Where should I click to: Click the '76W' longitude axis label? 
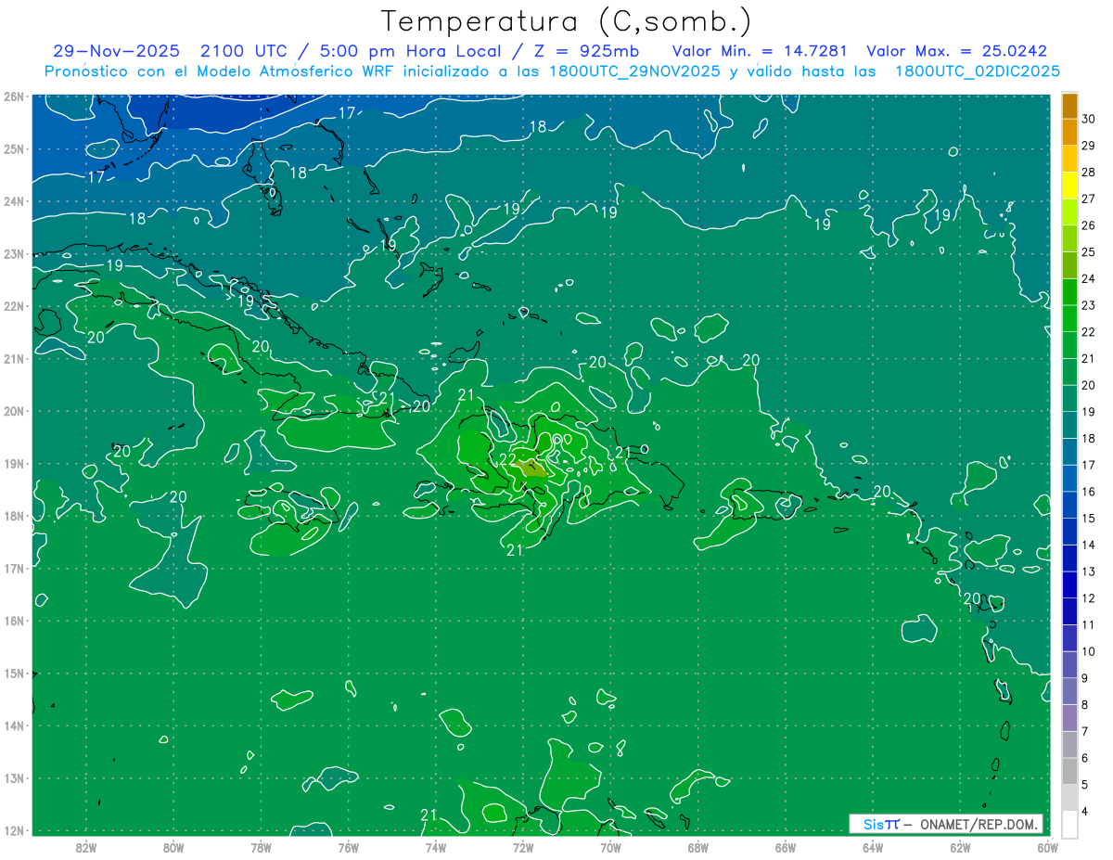(x=349, y=847)
